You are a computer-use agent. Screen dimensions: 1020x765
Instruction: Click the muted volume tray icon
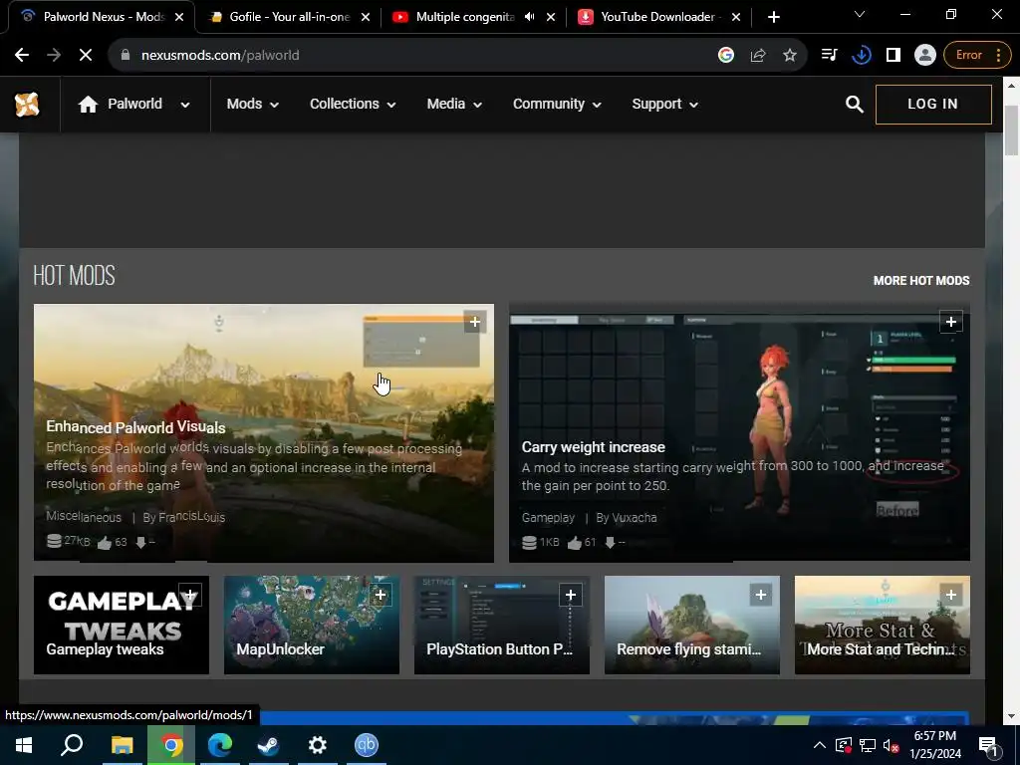(892, 745)
